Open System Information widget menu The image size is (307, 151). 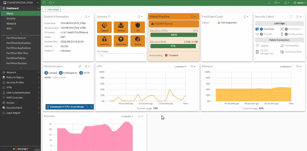(87, 16)
